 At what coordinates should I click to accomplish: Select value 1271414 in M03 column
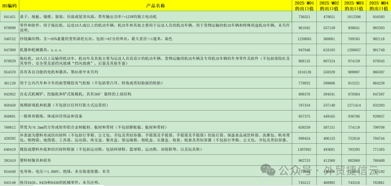coord(353,105)
